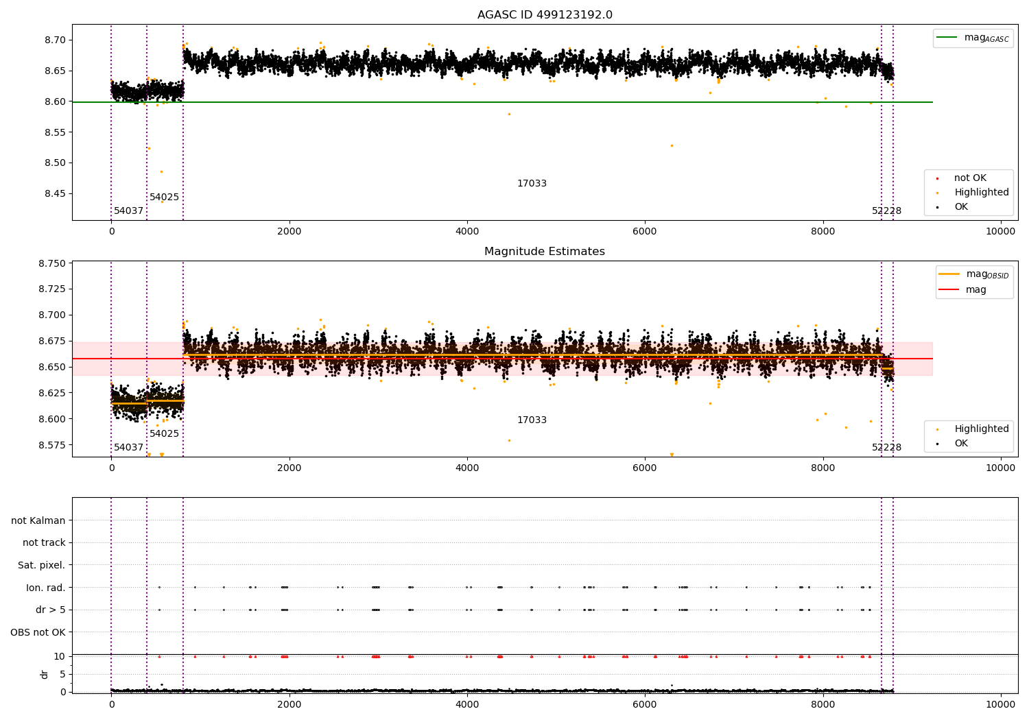The height and width of the screenshot is (720, 1029).
Task: Click the 'Ion. rad.' row label
Action: 46,588
